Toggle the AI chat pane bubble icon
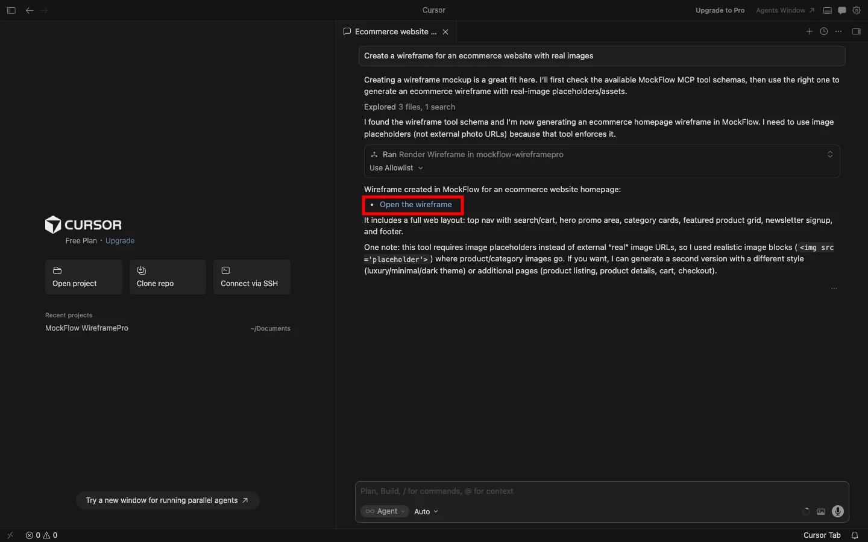The width and height of the screenshot is (868, 542). (842, 10)
